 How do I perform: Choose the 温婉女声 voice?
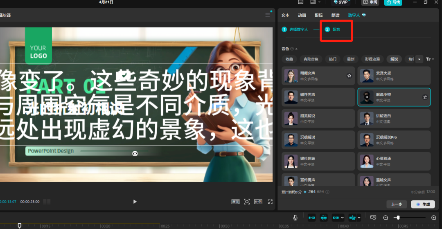394,180
